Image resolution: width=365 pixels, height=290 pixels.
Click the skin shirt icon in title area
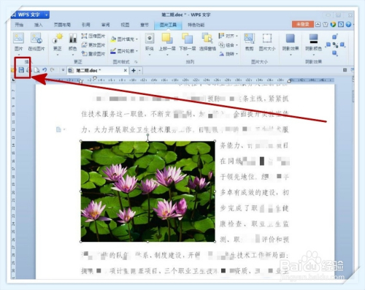(x=326, y=24)
